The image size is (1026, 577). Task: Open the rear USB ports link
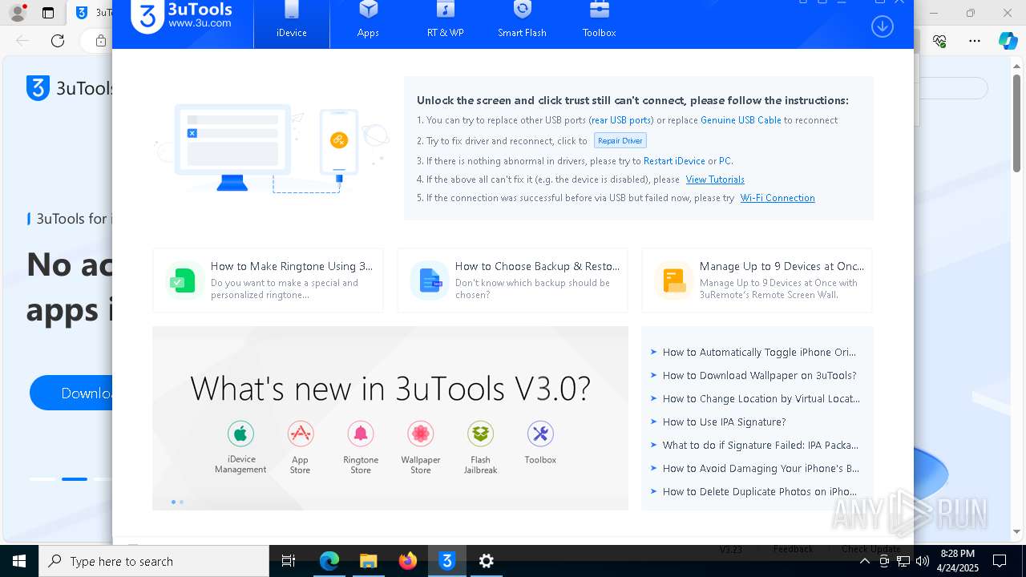tap(621, 120)
